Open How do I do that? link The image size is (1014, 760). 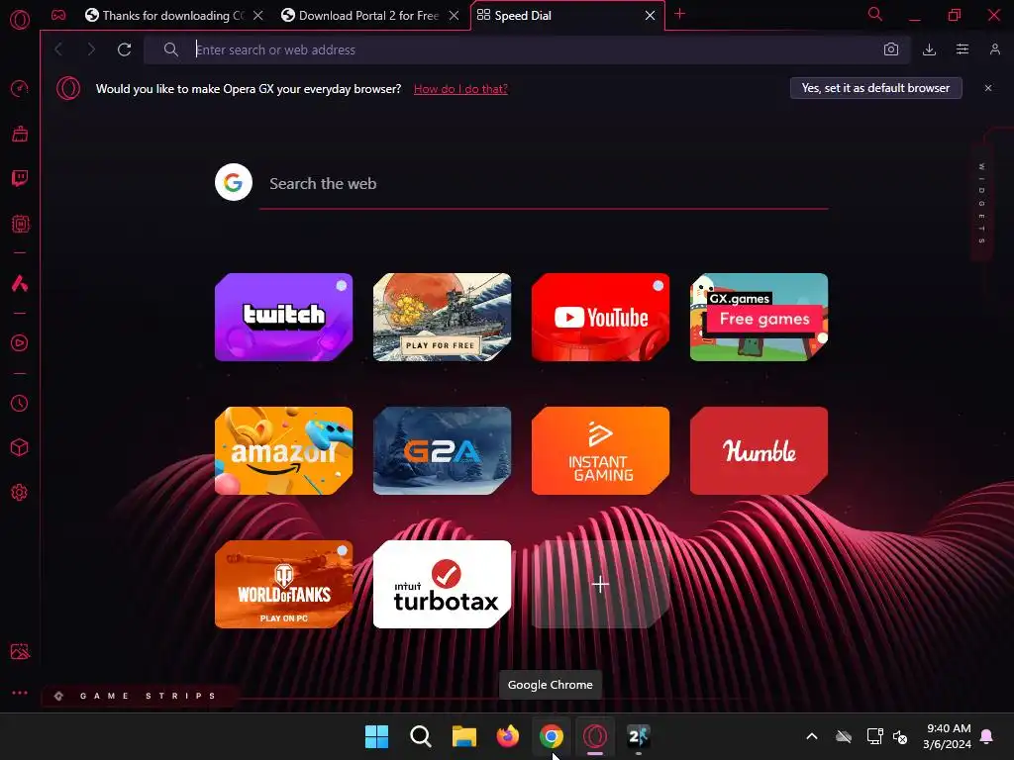(x=460, y=88)
